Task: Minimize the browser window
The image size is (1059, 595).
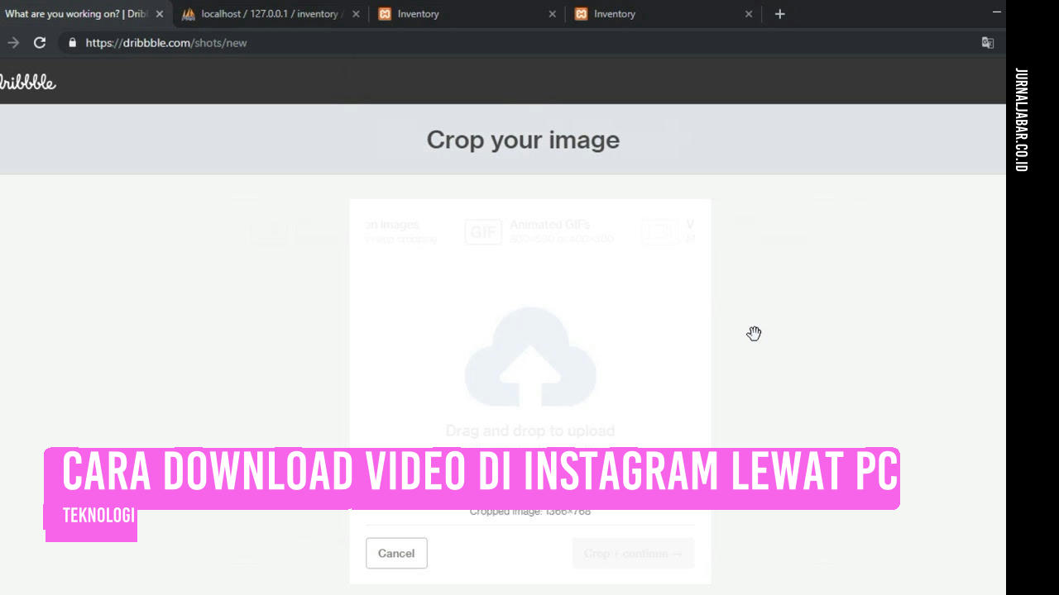Action: (x=997, y=12)
